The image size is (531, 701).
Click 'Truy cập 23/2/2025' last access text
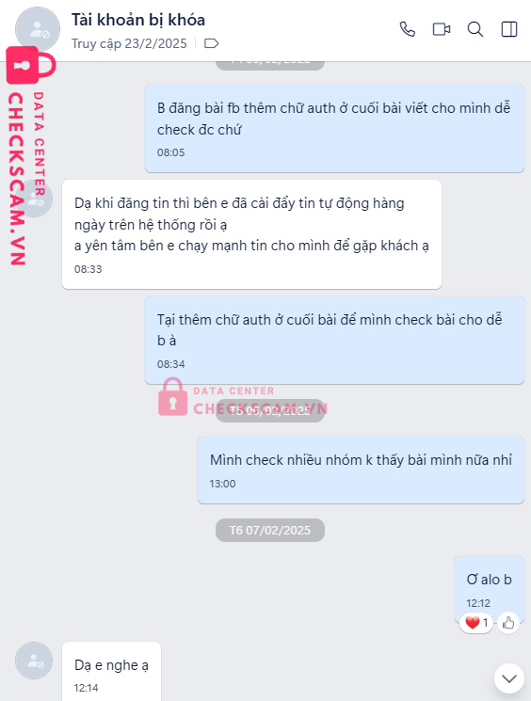pos(129,43)
